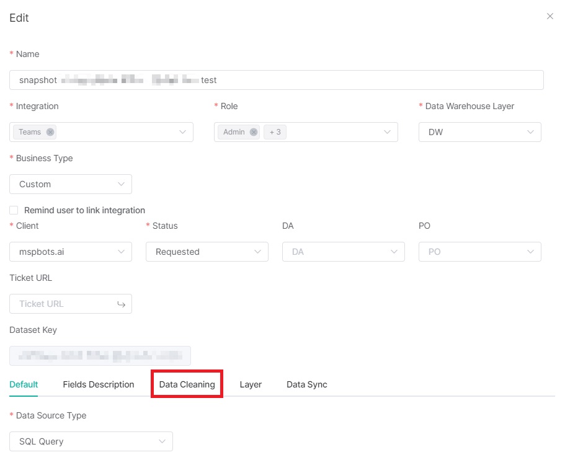Open the Client mspbots.ai dropdown
Viewport: 565px width, 460px height.
71,252
